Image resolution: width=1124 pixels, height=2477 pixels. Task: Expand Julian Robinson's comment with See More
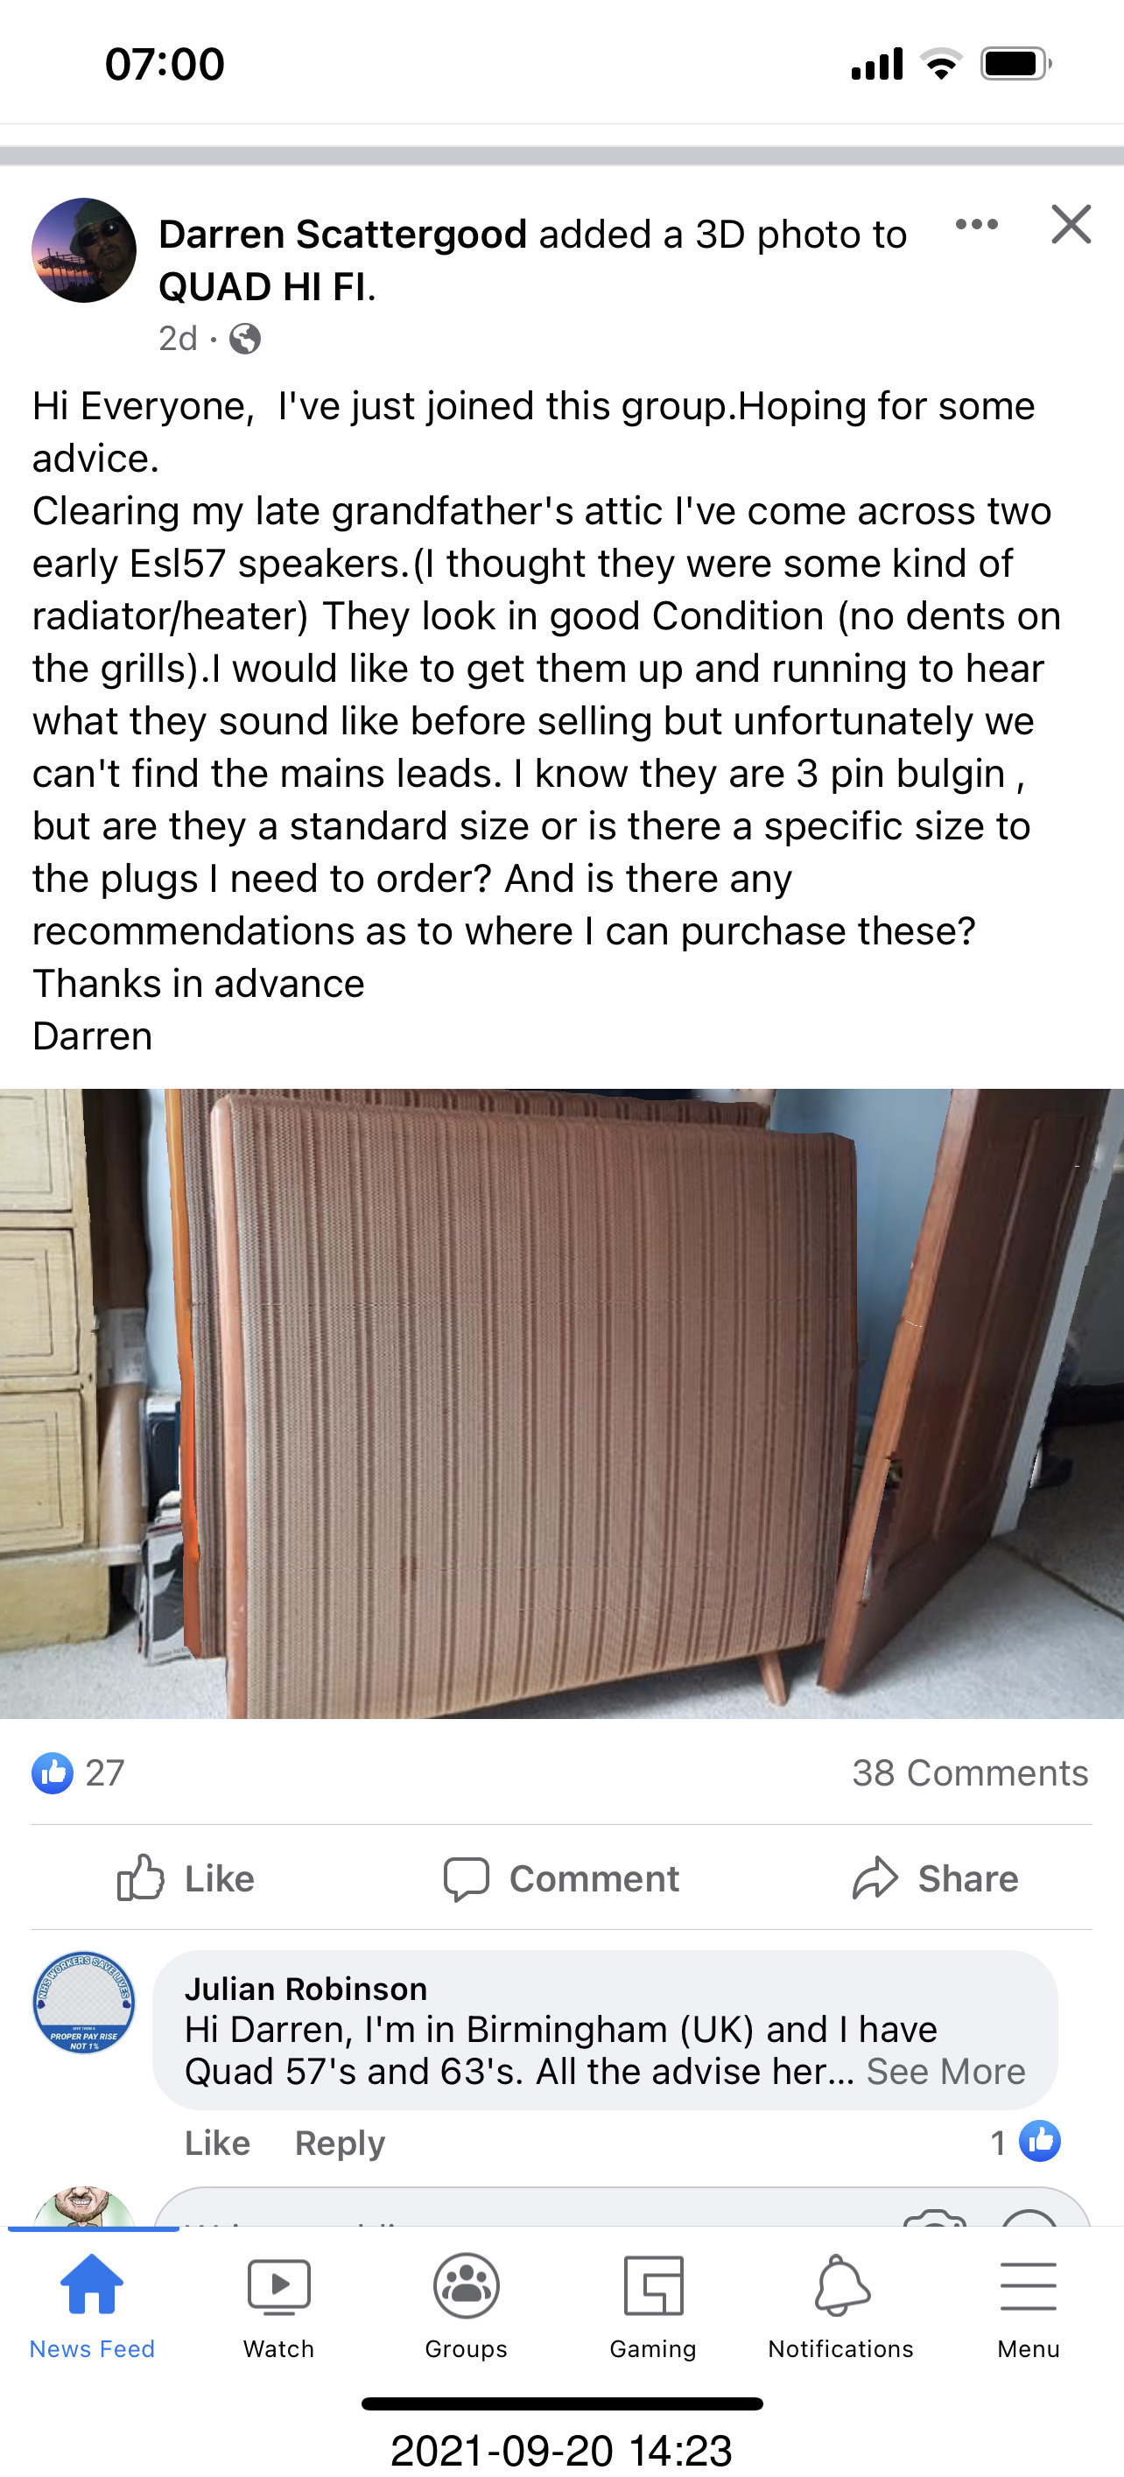tap(945, 2071)
